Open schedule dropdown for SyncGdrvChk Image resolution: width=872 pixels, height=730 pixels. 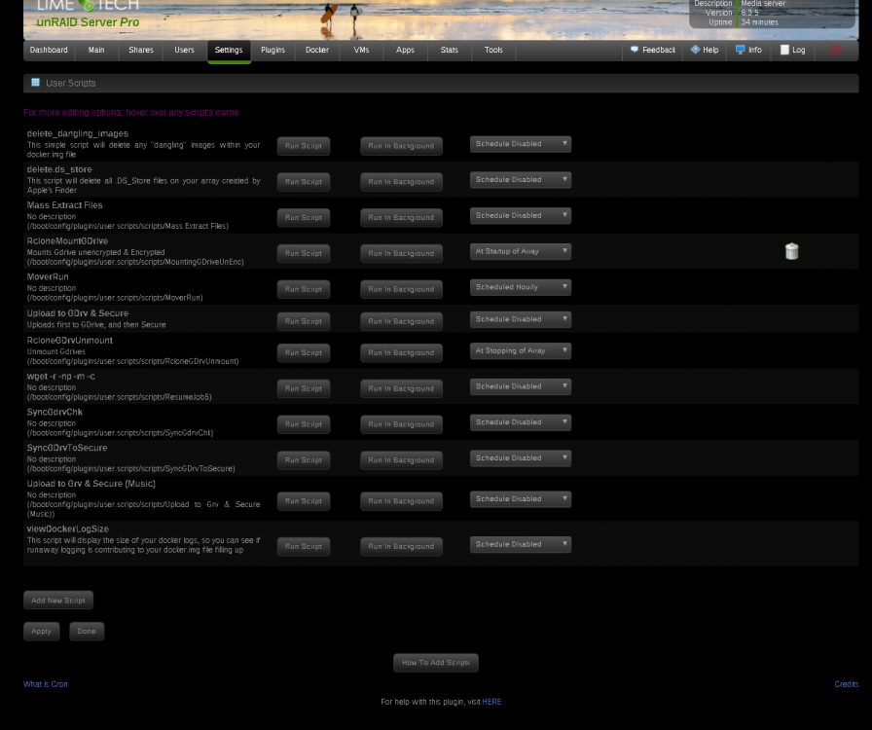coord(521,422)
